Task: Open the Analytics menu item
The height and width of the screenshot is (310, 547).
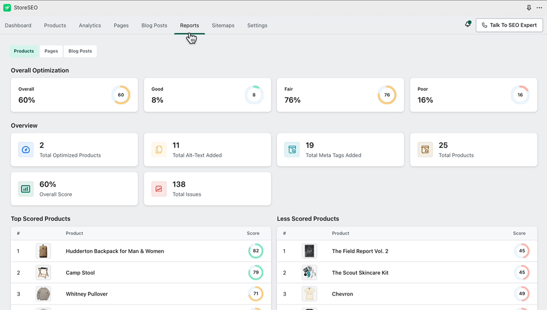Action: pyautogui.click(x=90, y=25)
